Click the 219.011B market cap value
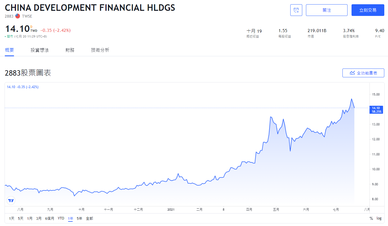The width and height of the screenshot is (388, 226). pos(317,31)
